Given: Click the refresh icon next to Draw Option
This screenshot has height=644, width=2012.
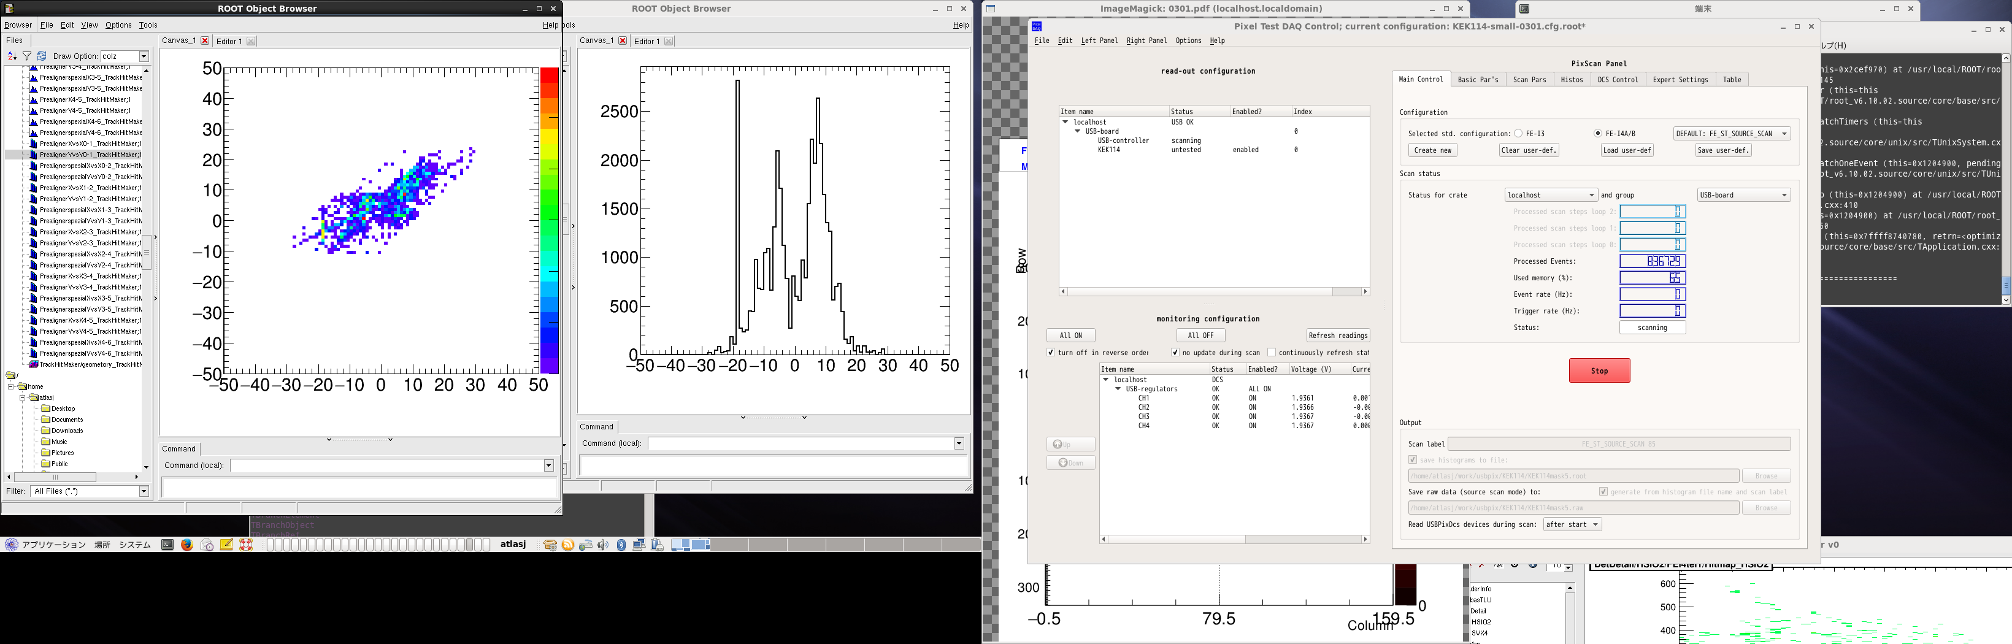Looking at the screenshot, I should pos(42,56).
